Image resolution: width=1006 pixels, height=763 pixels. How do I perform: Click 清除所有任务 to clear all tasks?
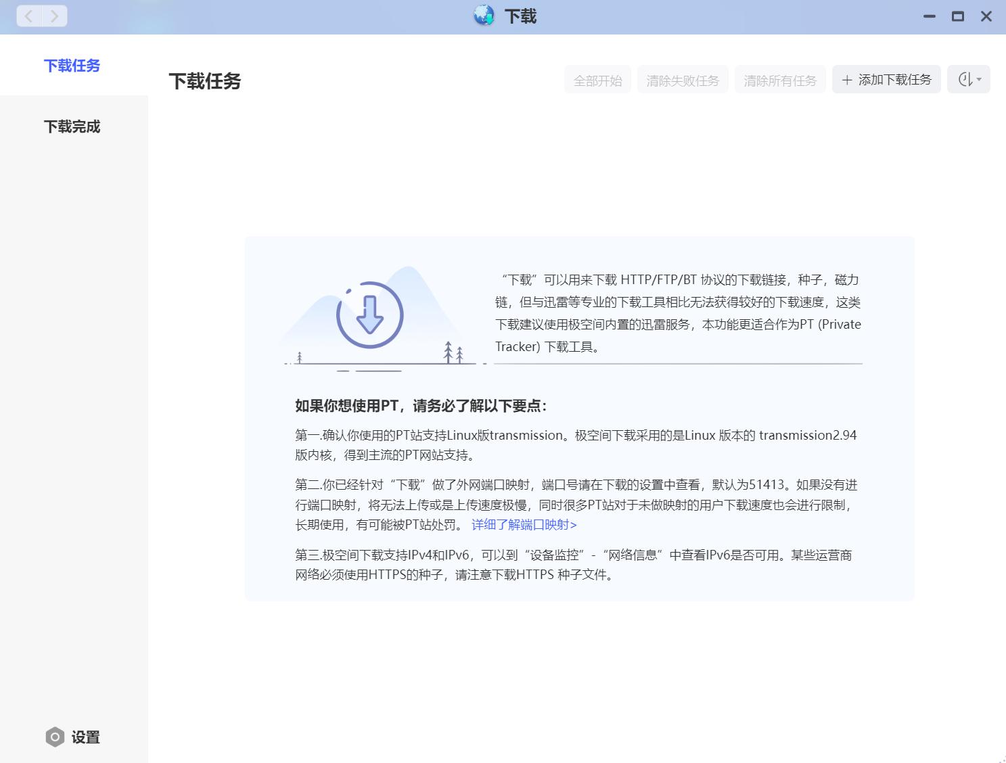tap(780, 80)
